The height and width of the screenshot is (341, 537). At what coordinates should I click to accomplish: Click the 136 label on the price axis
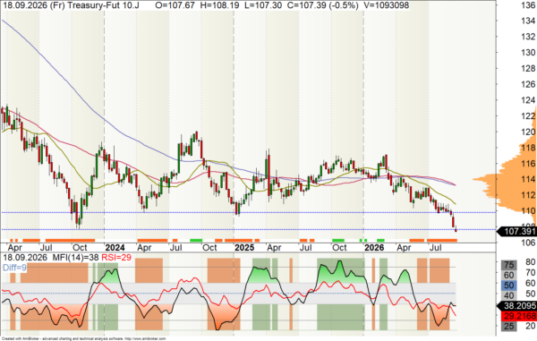(x=528, y=5)
